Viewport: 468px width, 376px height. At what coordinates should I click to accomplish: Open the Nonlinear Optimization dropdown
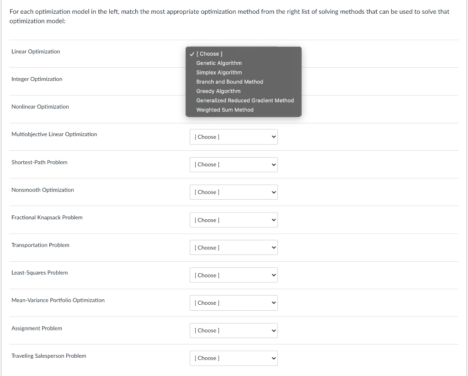click(x=234, y=109)
